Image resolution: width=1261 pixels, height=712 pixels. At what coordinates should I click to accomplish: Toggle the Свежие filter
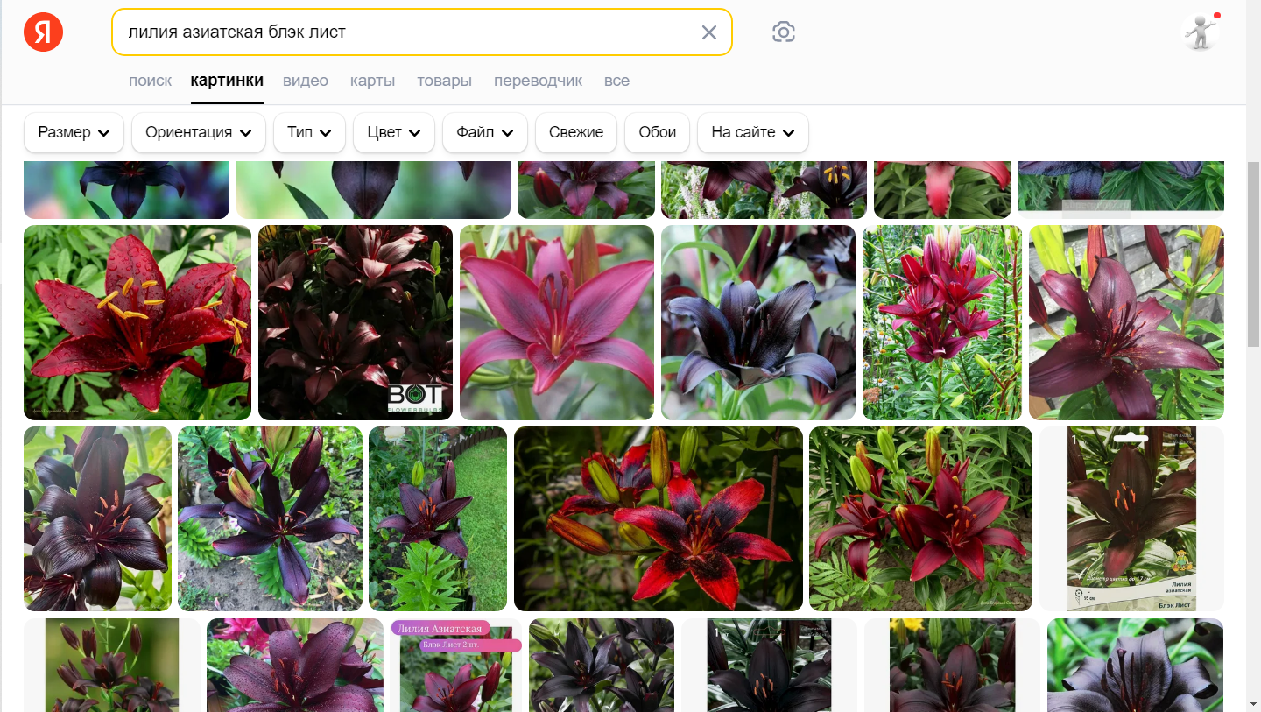click(x=576, y=132)
